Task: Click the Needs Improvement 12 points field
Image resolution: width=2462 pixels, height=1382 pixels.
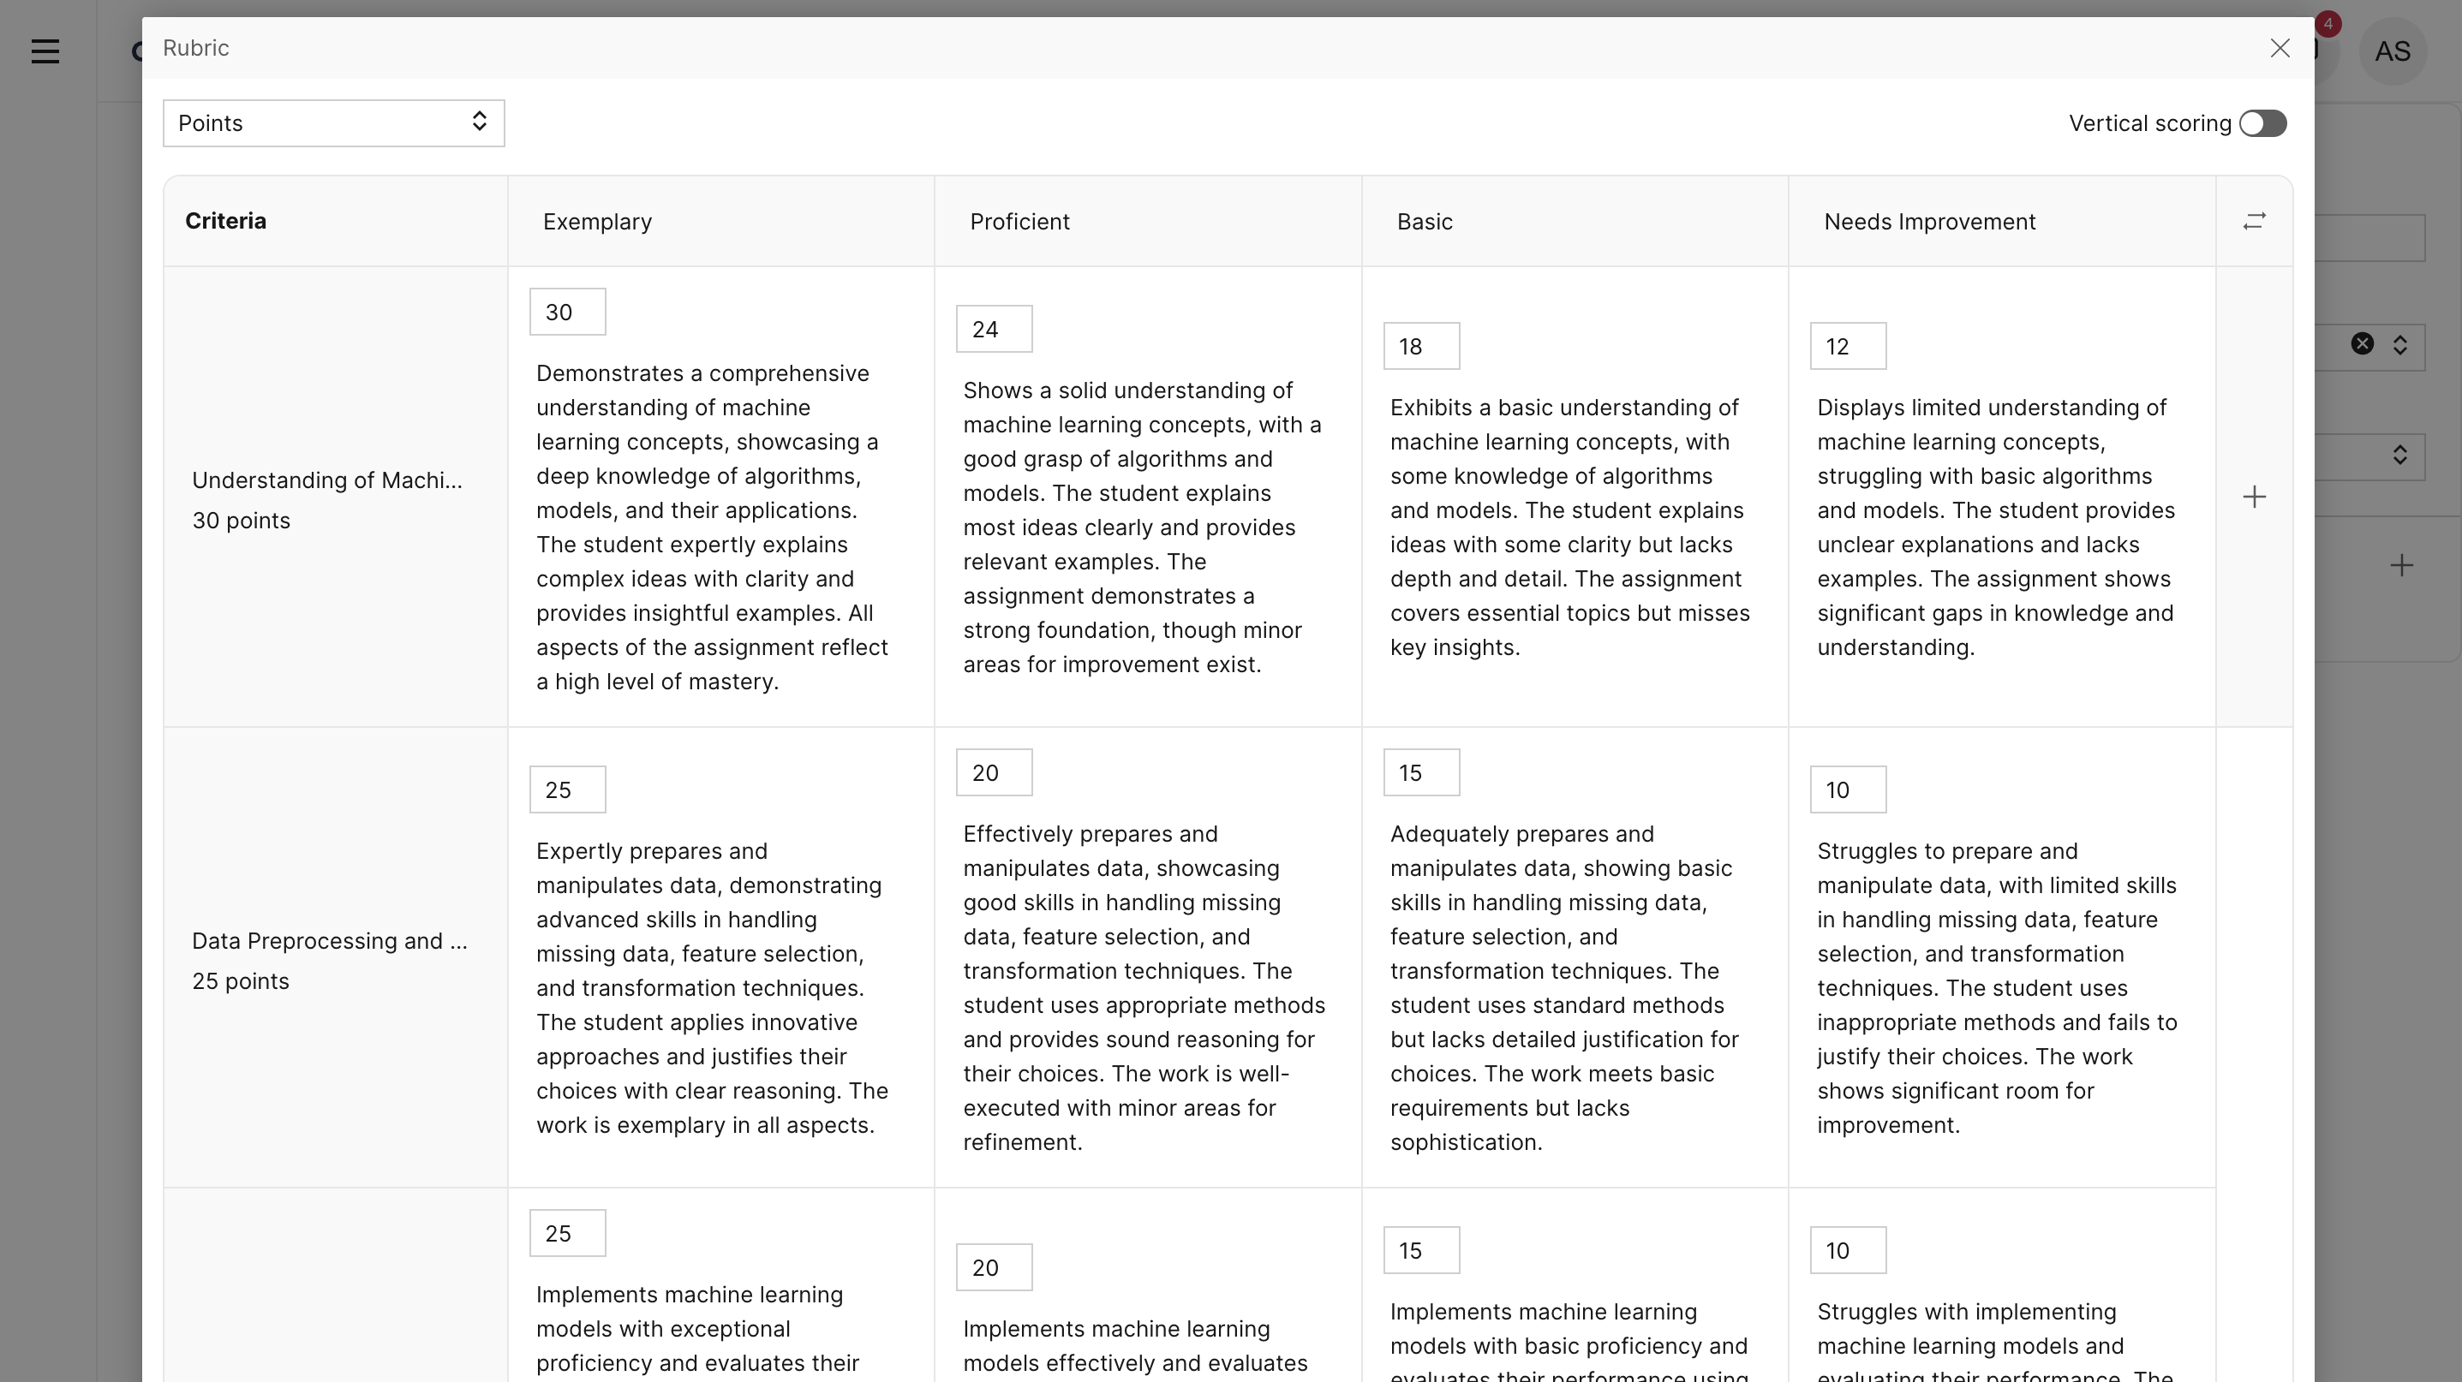Action: tap(1848, 347)
